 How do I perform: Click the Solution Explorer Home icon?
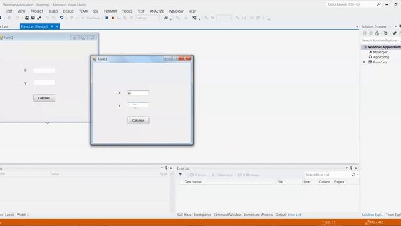click(377, 33)
